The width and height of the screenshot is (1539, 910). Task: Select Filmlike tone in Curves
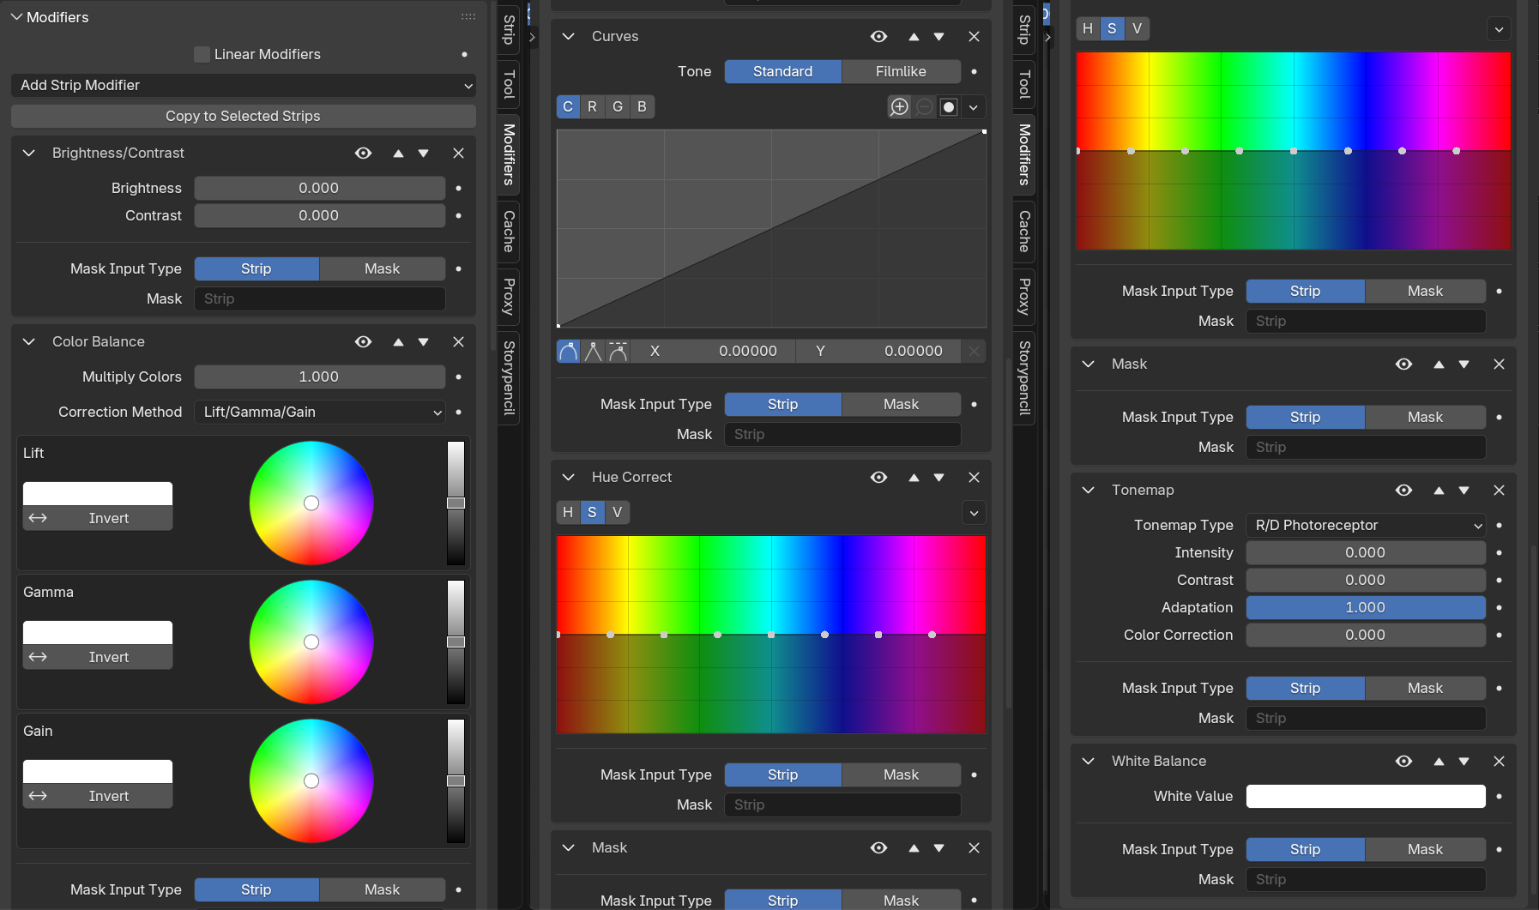pos(901,71)
